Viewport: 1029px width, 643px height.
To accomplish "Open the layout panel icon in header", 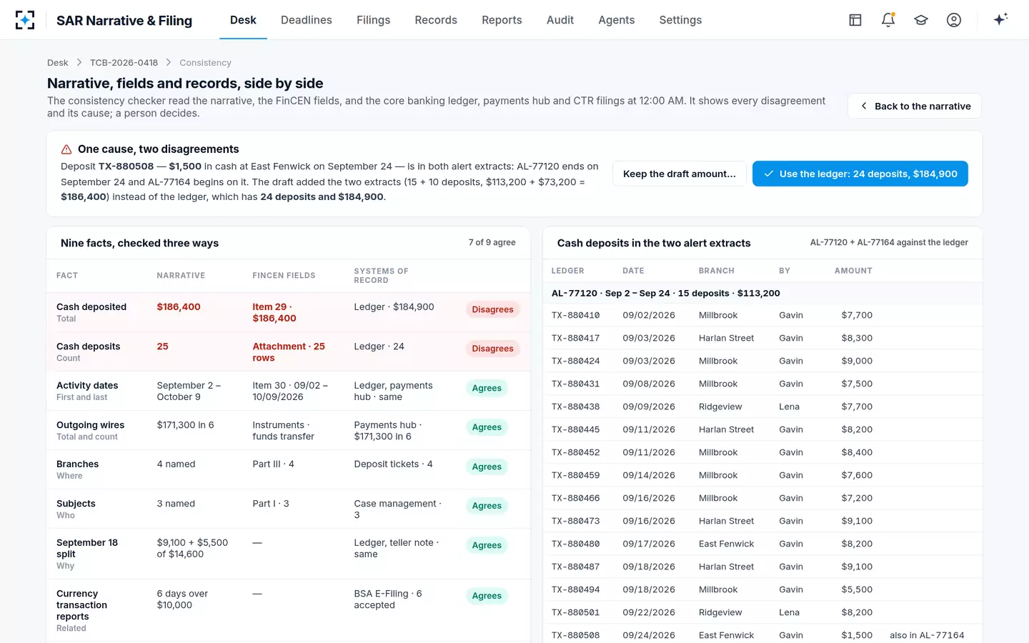I will pos(855,20).
